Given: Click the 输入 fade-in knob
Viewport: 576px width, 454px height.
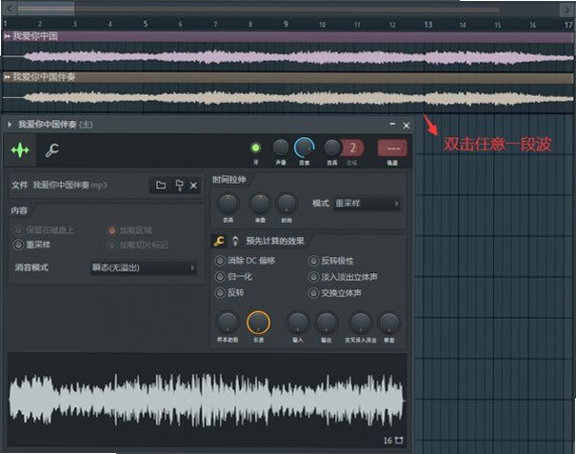Looking at the screenshot, I should tap(298, 323).
